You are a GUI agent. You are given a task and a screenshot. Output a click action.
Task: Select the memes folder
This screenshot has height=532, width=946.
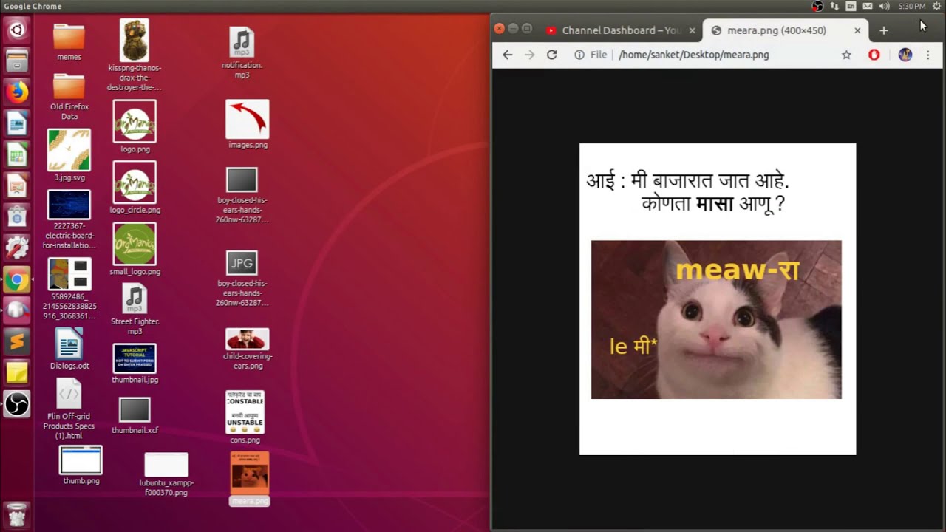click(69, 42)
